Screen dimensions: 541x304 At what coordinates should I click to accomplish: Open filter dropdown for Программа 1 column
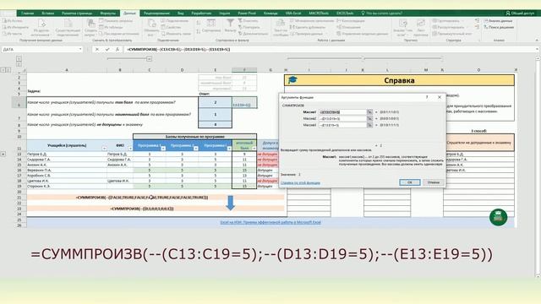pos(163,149)
